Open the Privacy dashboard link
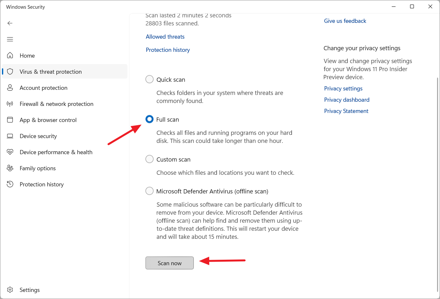The image size is (440, 299). pyautogui.click(x=347, y=100)
